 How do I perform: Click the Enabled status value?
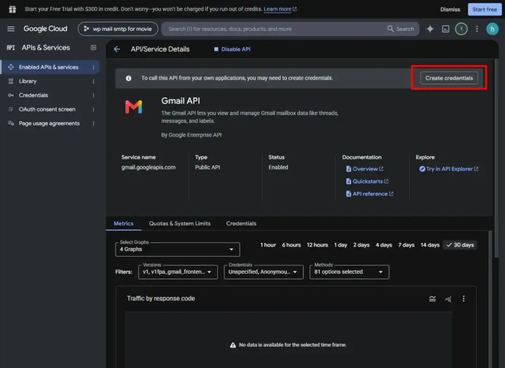tap(278, 167)
